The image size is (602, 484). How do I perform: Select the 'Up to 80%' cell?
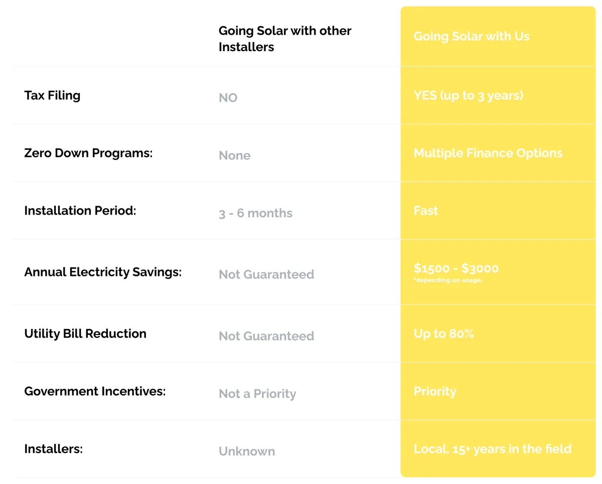tap(443, 334)
